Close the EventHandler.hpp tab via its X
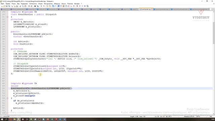215x121 pixels. tap(152, 9)
